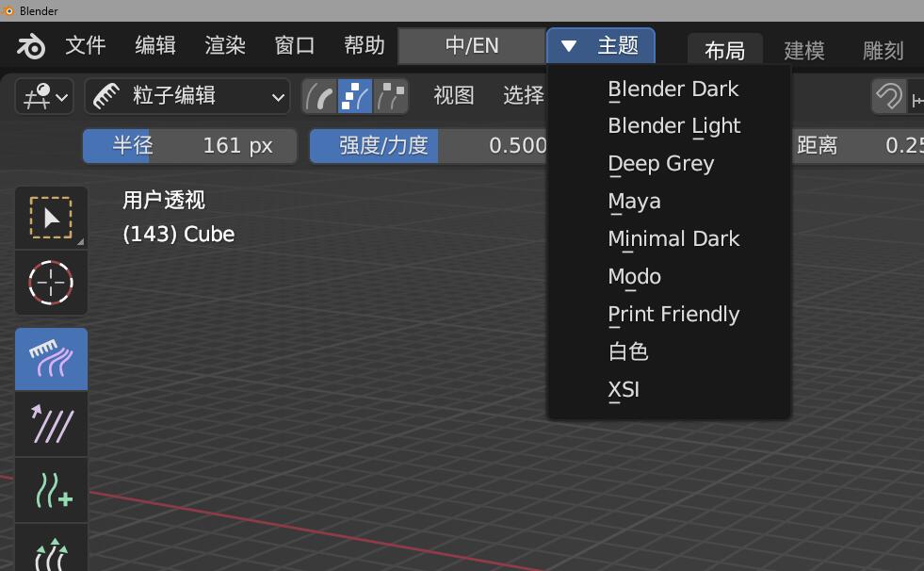
Task: Open the 编辑 menu
Action: point(155,45)
